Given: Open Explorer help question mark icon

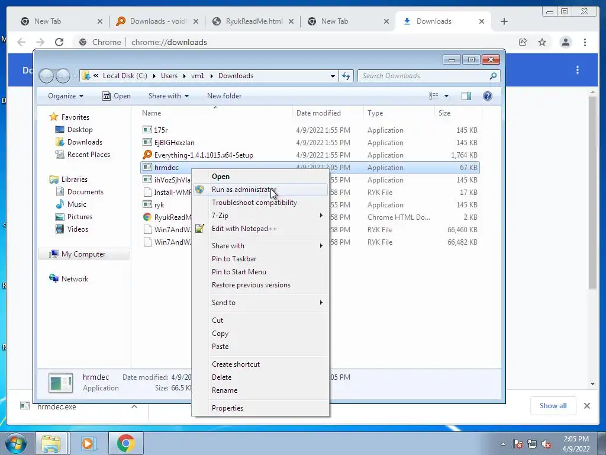Looking at the screenshot, I should point(488,96).
